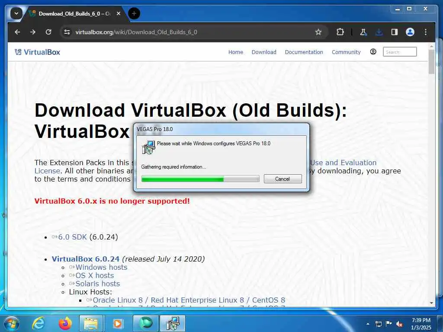Open the Action Center flag icon
The width and height of the screenshot is (443, 332).
coord(389,324)
